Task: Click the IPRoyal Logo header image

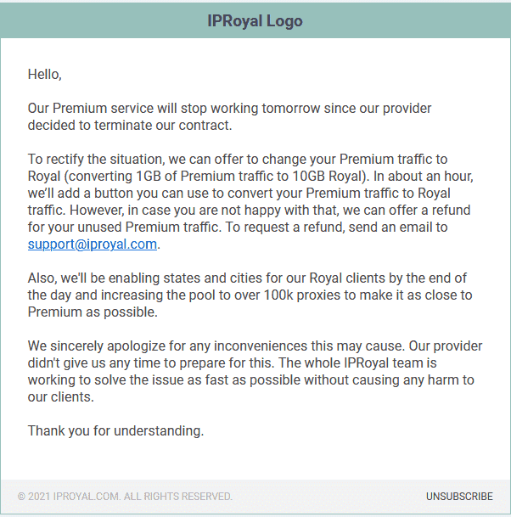Action: click(255, 21)
